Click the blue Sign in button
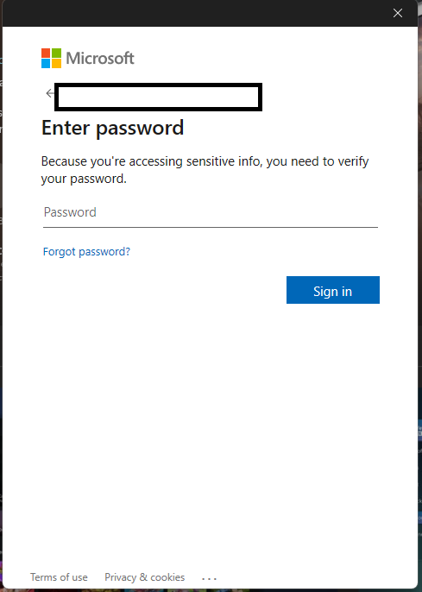This screenshot has height=592, width=422. pos(333,290)
